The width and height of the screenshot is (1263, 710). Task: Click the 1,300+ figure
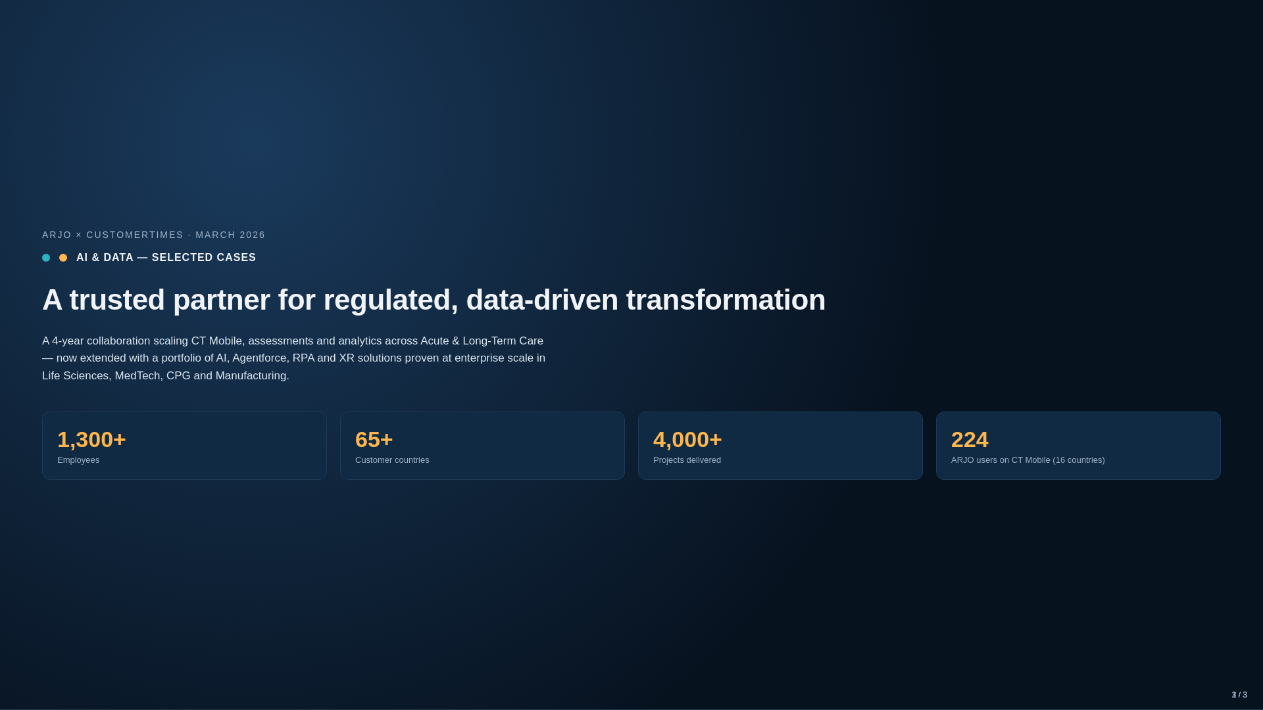(x=91, y=439)
